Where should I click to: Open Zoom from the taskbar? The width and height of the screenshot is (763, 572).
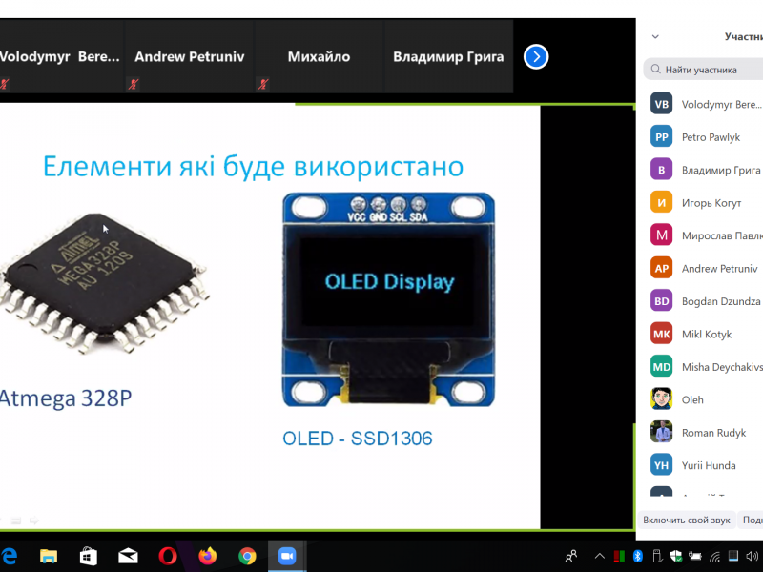(286, 556)
